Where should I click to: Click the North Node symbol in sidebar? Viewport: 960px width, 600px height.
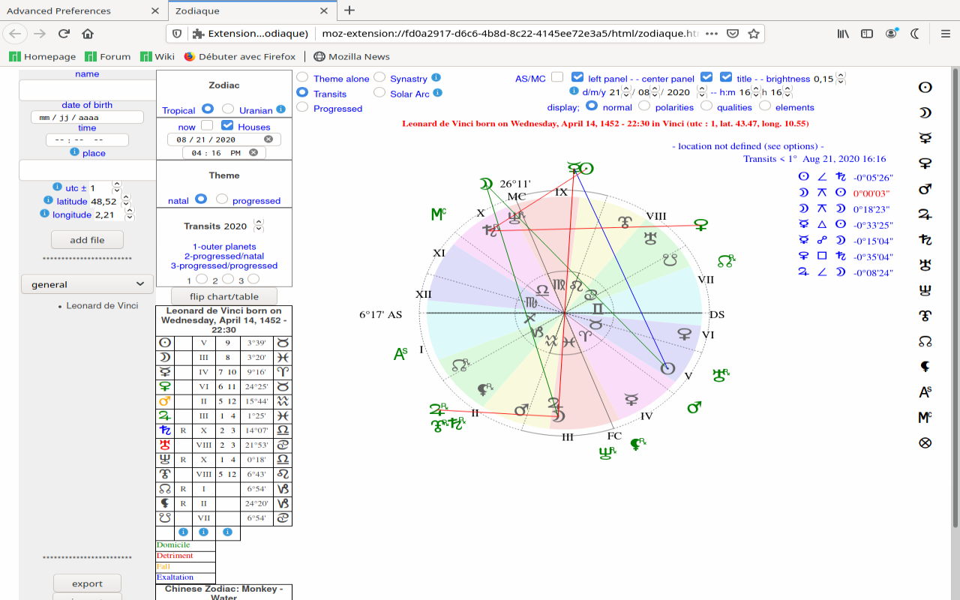(x=925, y=341)
